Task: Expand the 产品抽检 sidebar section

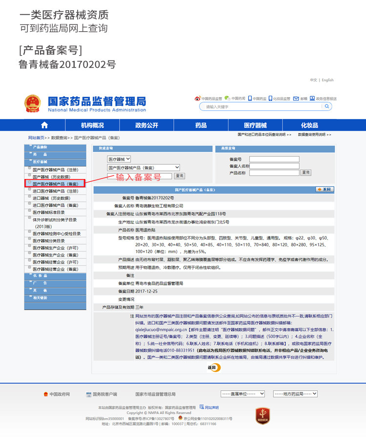Action: click(x=55, y=147)
